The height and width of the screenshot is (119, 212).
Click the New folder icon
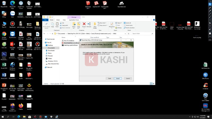click(95, 25)
